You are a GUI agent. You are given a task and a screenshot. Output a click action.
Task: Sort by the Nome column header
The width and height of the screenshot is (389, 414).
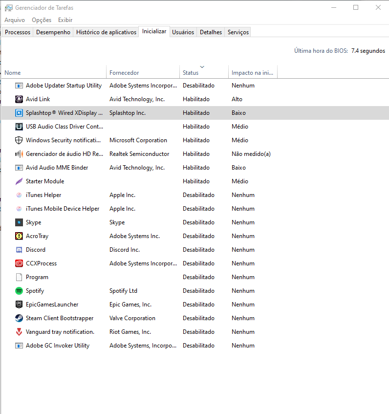[x=54, y=73]
